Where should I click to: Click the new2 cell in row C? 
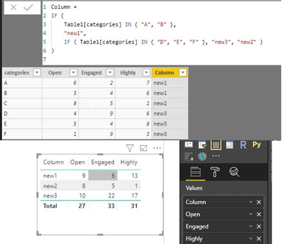coord(170,104)
